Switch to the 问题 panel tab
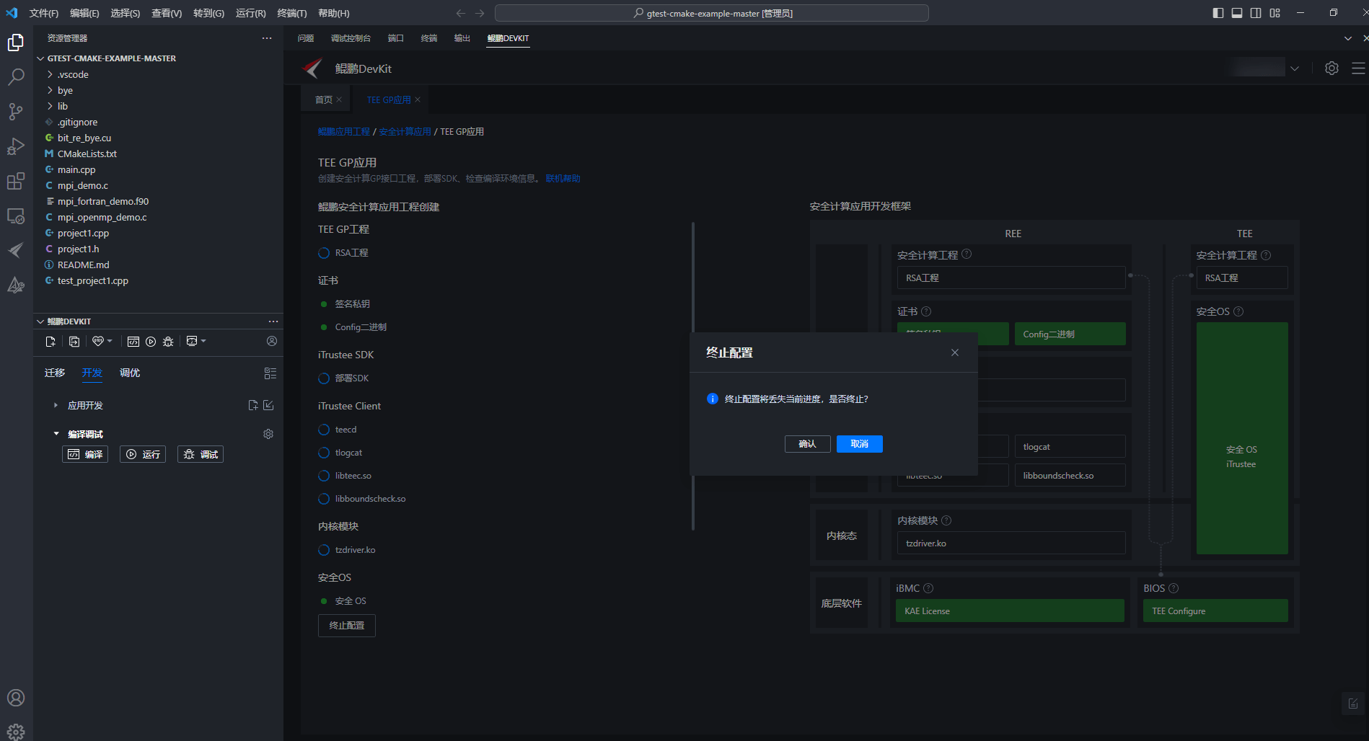1369x741 pixels. [x=306, y=38]
